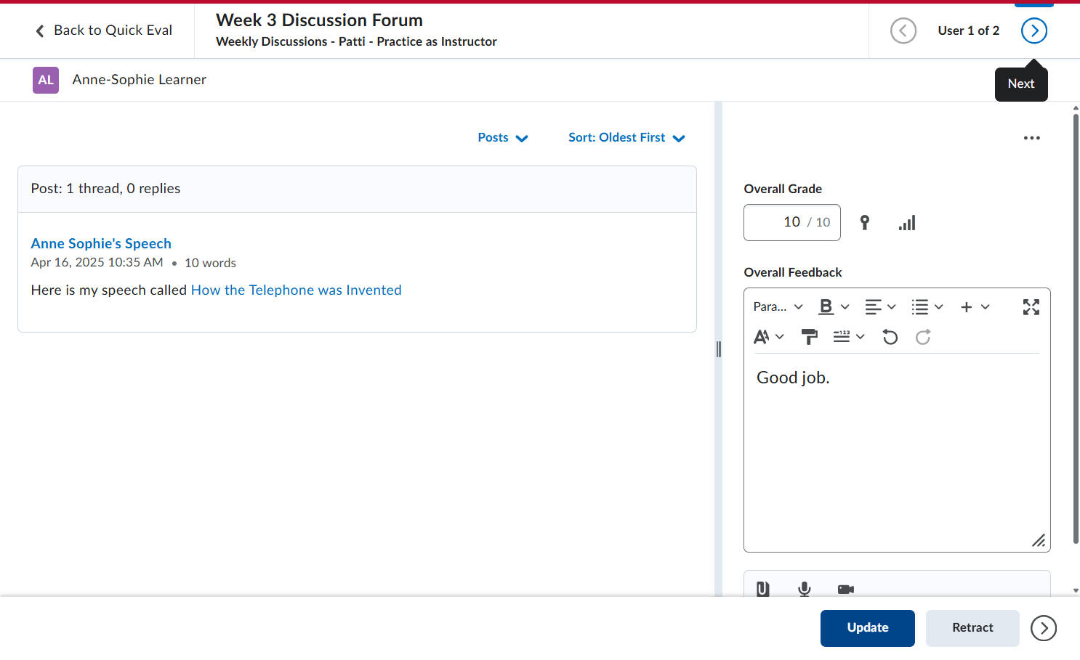
Task: Go to the previous user arrow
Action: click(x=903, y=30)
